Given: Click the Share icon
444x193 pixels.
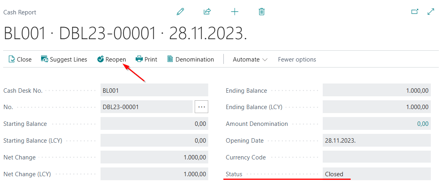Looking at the screenshot, I should [207, 12].
